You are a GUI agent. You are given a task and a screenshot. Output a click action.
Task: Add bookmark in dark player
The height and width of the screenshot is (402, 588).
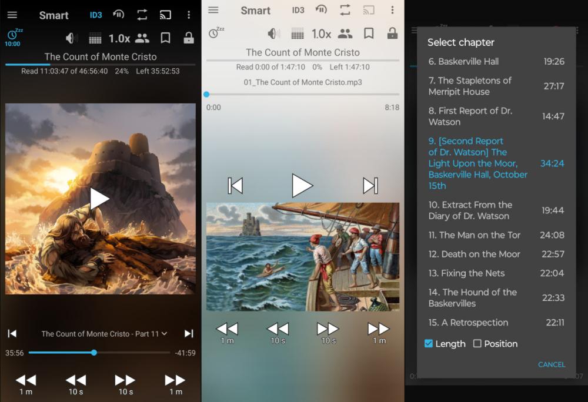pos(165,38)
